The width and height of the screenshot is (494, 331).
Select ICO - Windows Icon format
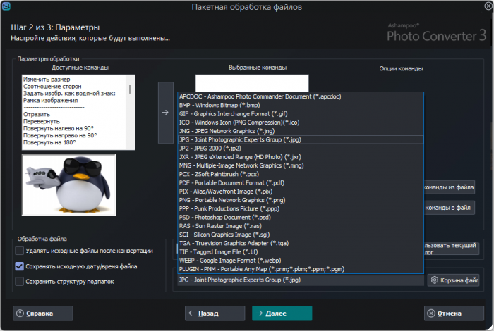coord(301,123)
